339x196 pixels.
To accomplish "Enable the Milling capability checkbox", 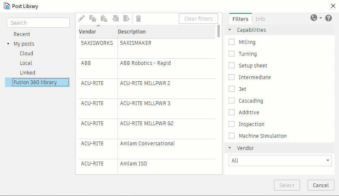I will 232,42.
